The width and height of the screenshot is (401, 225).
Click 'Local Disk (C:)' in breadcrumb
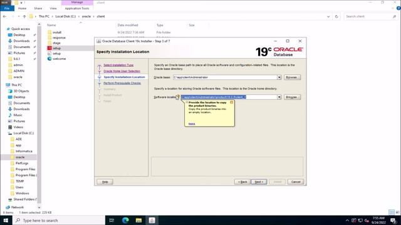coord(65,16)
